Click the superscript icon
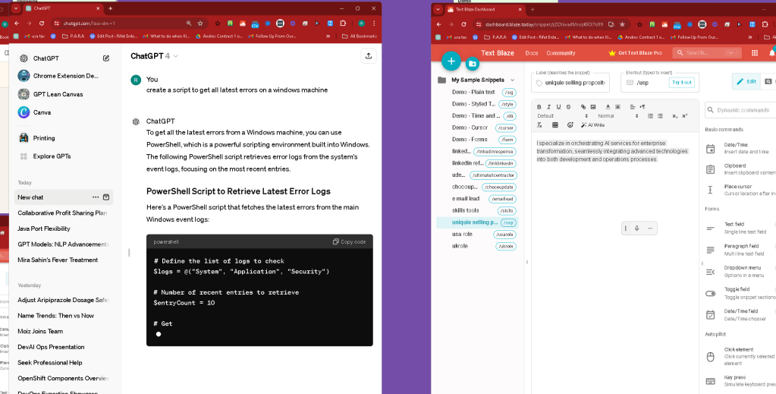Screen dimensions: 776x394 (x=685, y=116)
